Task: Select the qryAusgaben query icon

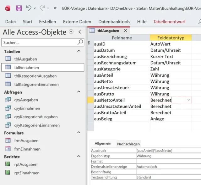Action: pyautogui.click(x=8, y=100)
